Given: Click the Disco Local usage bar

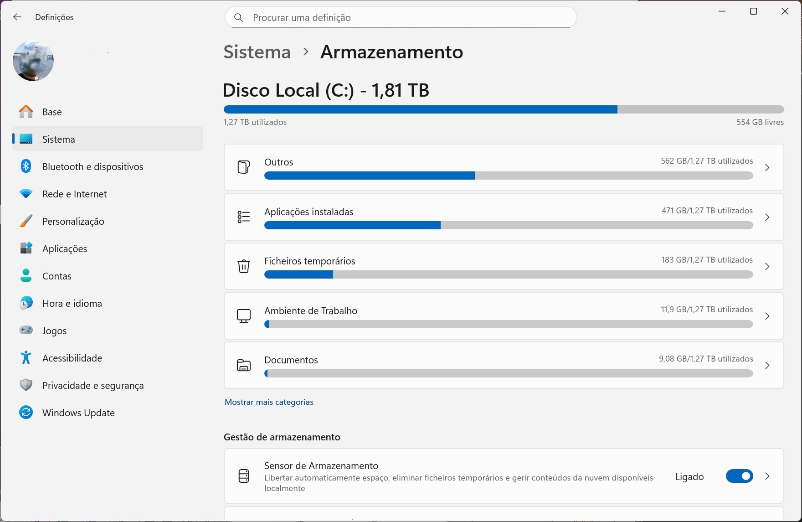Looking at the screenshot, I should [504, 109].
